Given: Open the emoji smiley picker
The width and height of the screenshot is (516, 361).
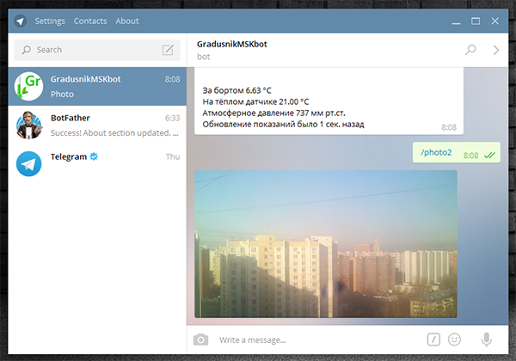Looking at the screenshot, I should pos(454,340).
